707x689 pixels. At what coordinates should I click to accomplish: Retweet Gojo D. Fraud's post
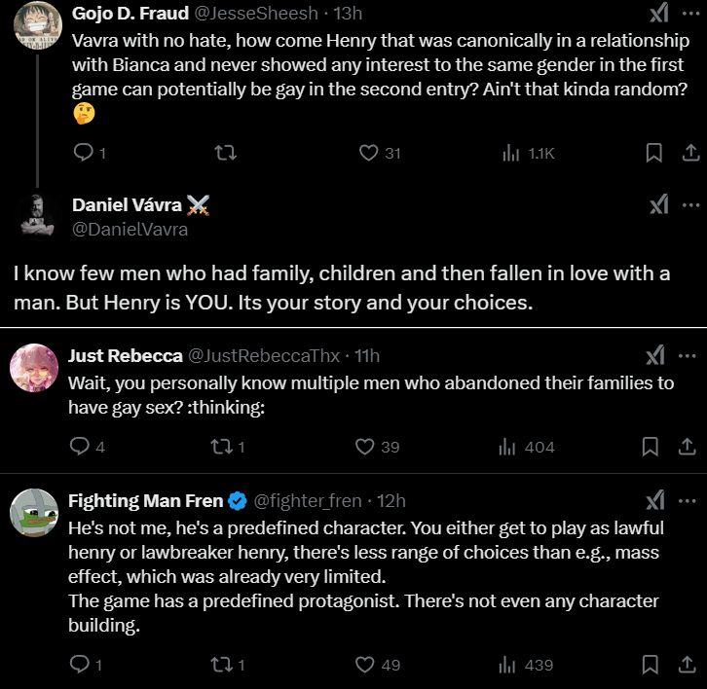(226, 153)
